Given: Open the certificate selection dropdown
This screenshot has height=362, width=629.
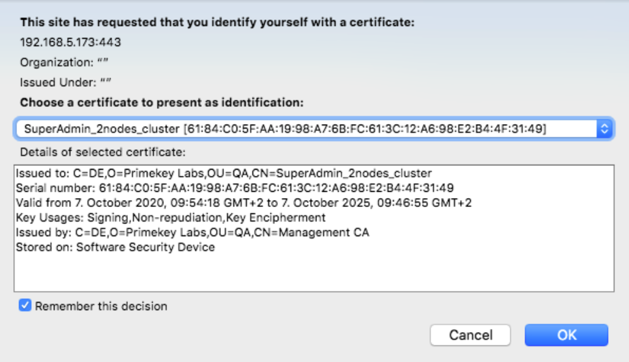Looking at the screenshot, I should pos(313,129).
